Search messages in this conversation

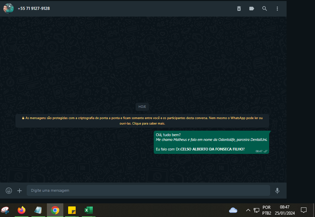(264, 9)
